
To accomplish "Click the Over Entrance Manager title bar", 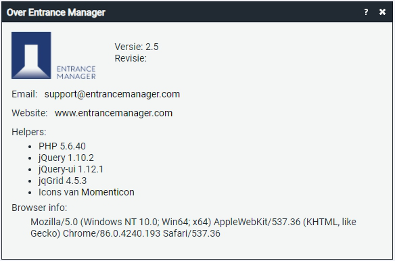I will click(197, 12).
